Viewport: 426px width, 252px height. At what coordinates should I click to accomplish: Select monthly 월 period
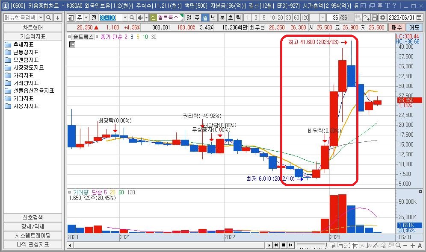(205, 18)
